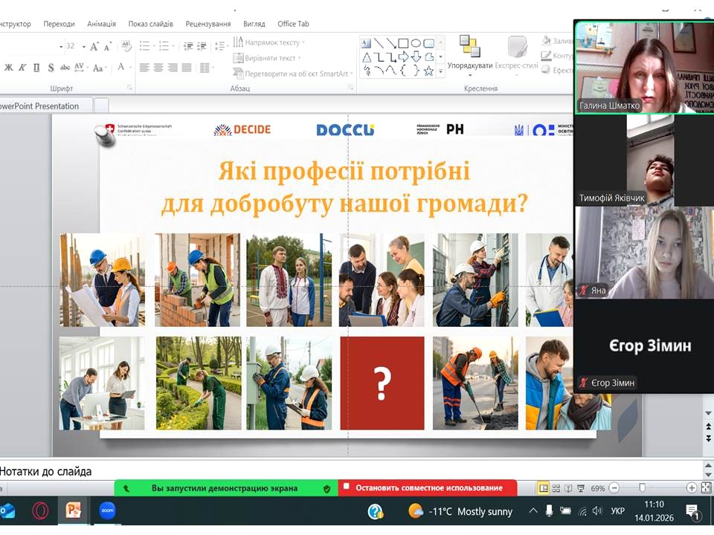
Task: Click the text shadow S button
Action: click(51, 68)
